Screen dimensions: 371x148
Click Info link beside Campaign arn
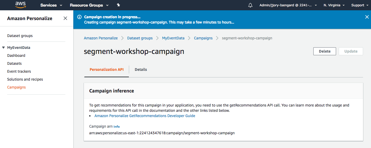(117, 127)
